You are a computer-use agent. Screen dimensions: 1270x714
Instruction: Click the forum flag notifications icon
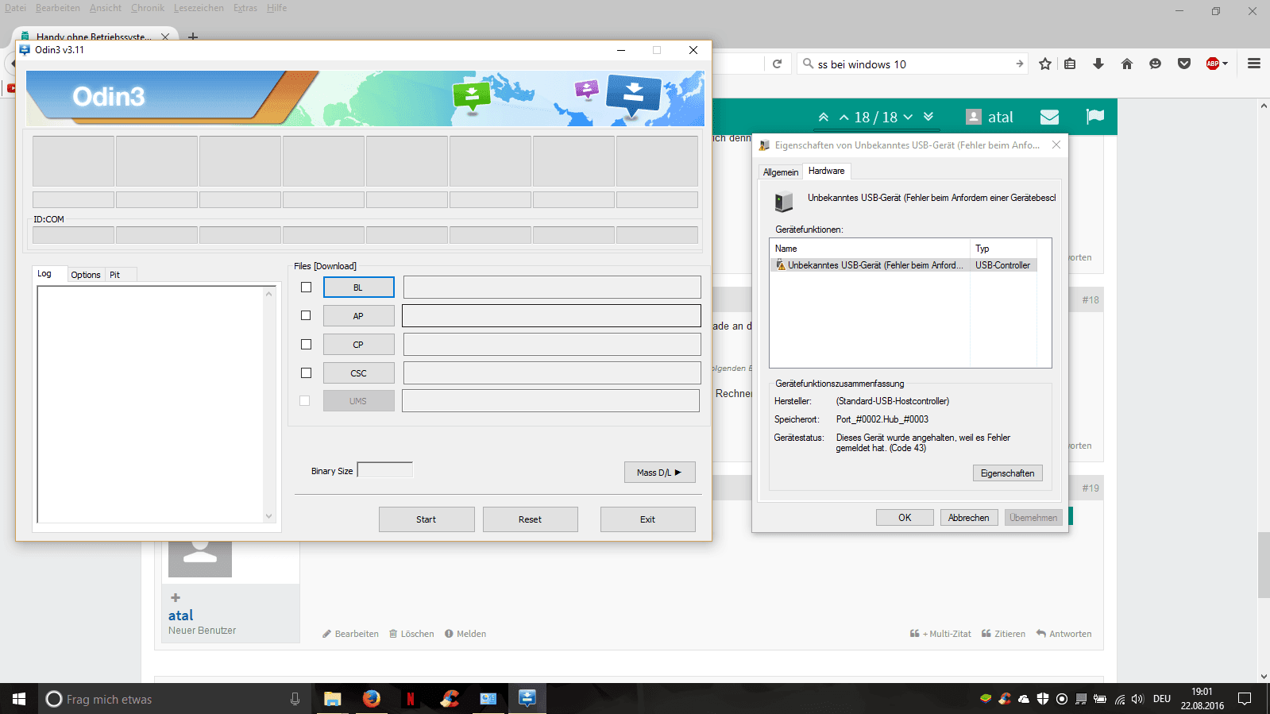tap(1095, 117)
